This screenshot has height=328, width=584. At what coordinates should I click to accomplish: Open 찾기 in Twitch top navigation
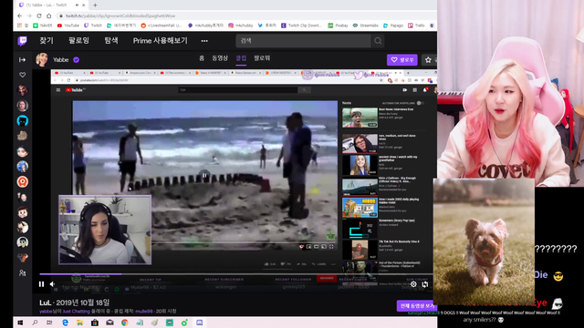coord(47,41)
